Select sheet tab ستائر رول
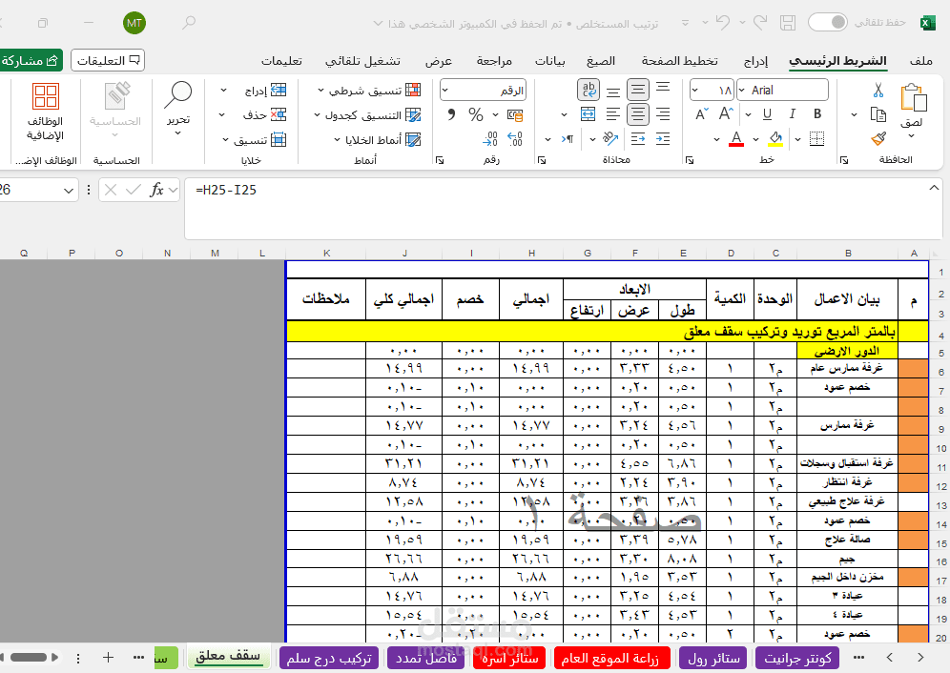The height and width of the screenshot is (673, 950). pyautogui.click(x=713, y=658)
